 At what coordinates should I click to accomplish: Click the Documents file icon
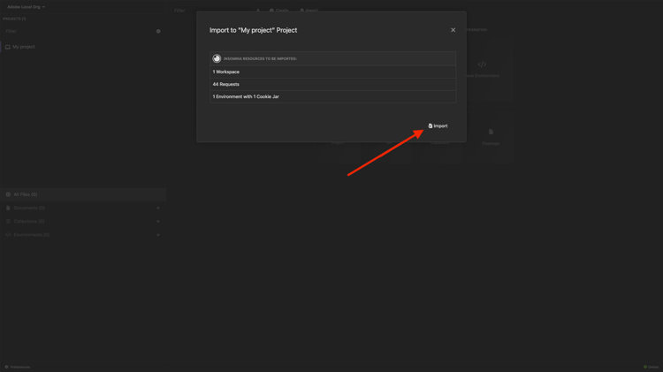[8, 208]
